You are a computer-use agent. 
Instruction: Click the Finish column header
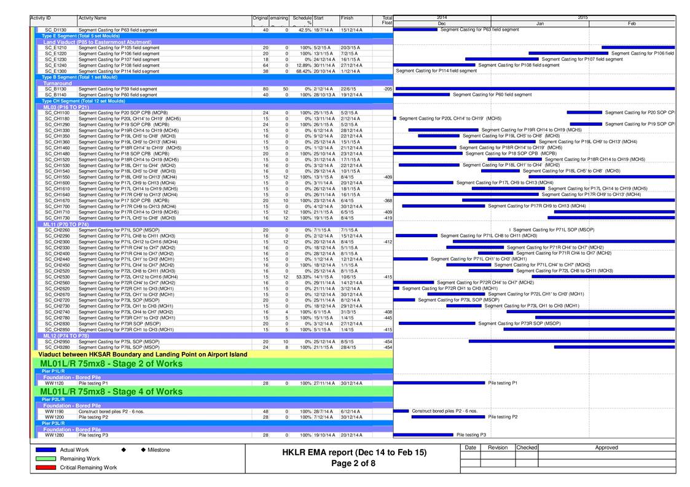tap(347, 18)
